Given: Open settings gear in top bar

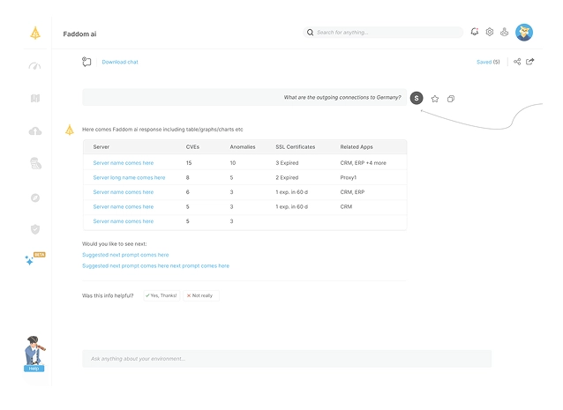Looking at the screenshot, I should (x=490, y=32).
